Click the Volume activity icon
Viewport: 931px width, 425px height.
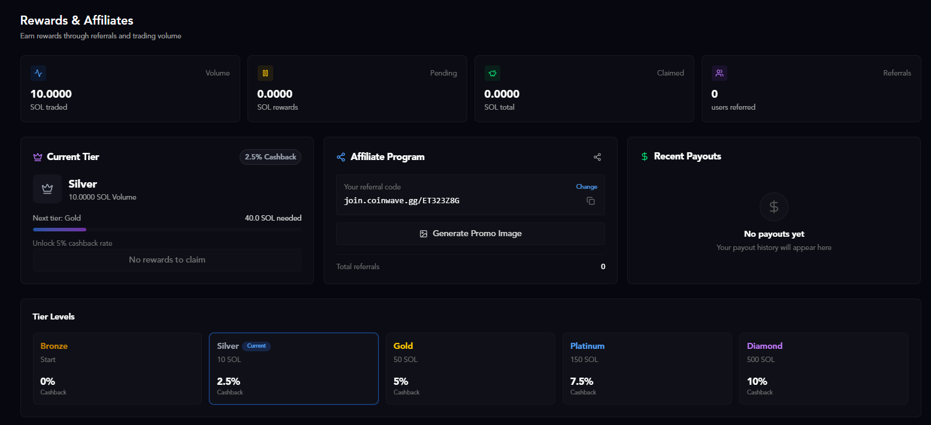tap(38, 73)
